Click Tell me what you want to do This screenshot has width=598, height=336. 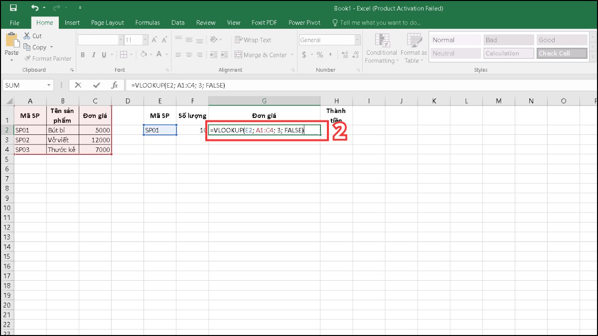(x=377, y=22)
